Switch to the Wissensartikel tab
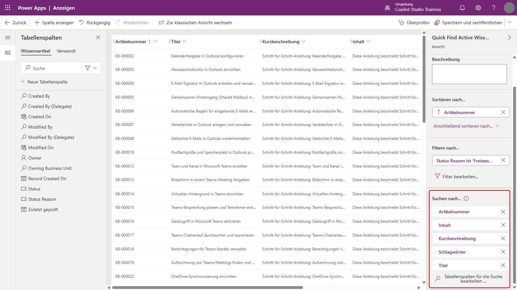This screenshot has width=517, height=290. click(36, 51)
